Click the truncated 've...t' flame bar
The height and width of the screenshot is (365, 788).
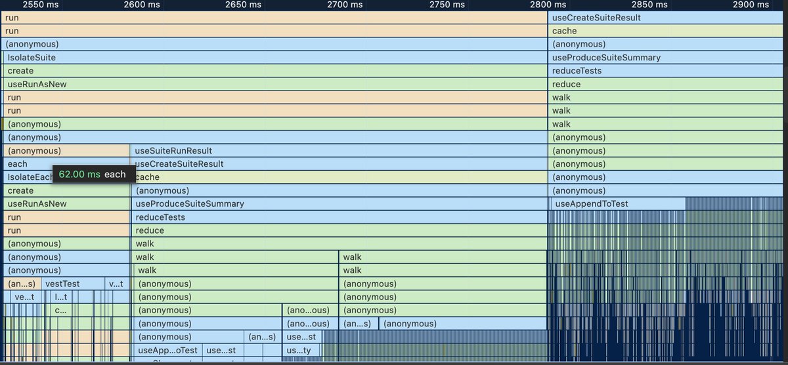pos(24,297)
